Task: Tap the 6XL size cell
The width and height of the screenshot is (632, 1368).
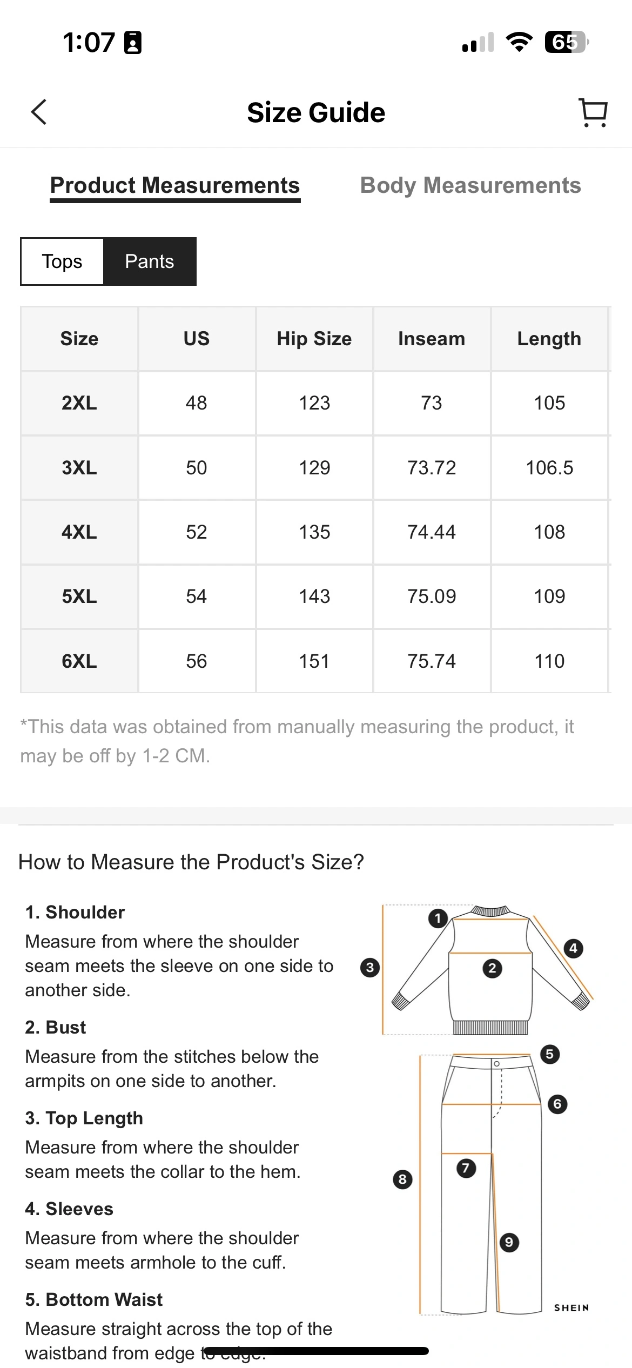Action: [79, 661]
